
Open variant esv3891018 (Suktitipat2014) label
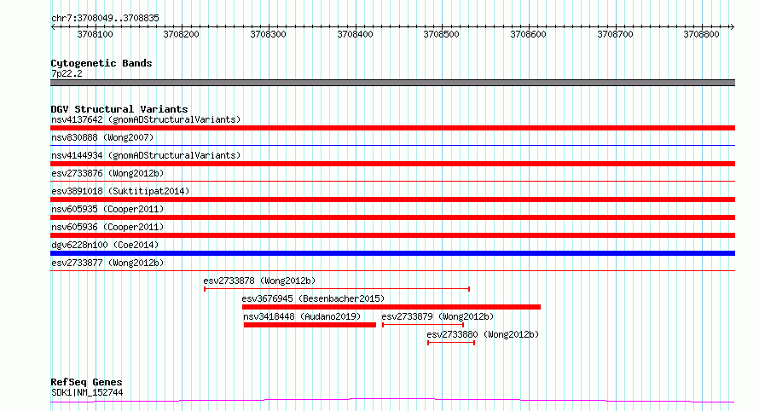pos(120,191)
